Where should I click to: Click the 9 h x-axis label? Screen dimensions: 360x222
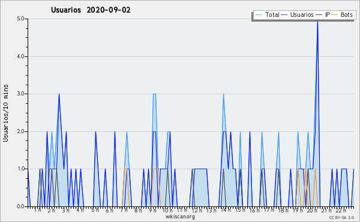pyautogui.click(x=152, y=210)
